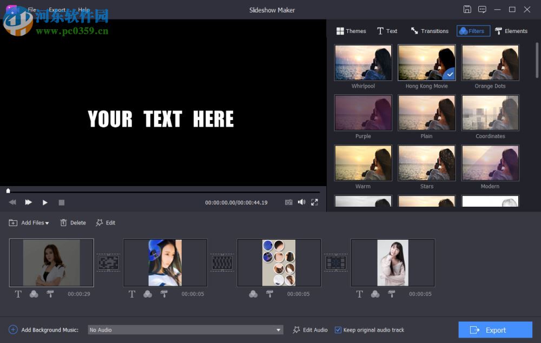Save the project using the floppy disk icon

467,9
